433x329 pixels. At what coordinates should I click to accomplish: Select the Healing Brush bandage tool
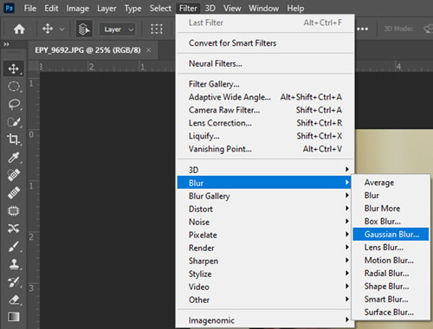(x=14, y=193)
